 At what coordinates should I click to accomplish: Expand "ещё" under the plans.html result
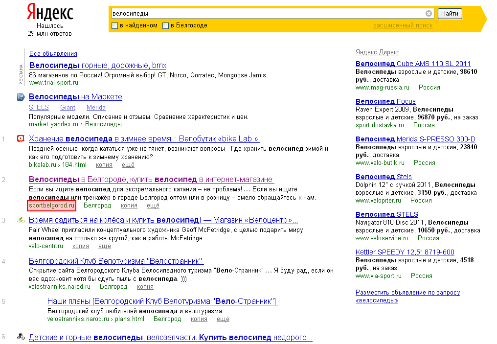[223, 319]
